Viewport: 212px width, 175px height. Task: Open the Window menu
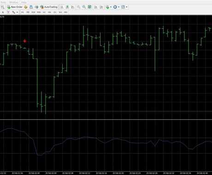(x=13, y=2)
